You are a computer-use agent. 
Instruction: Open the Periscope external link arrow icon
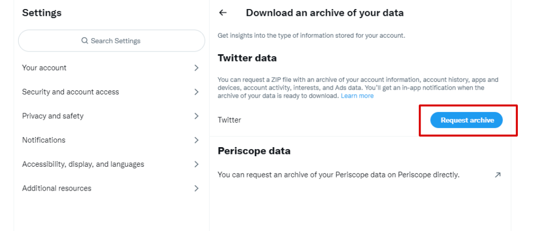498,175
